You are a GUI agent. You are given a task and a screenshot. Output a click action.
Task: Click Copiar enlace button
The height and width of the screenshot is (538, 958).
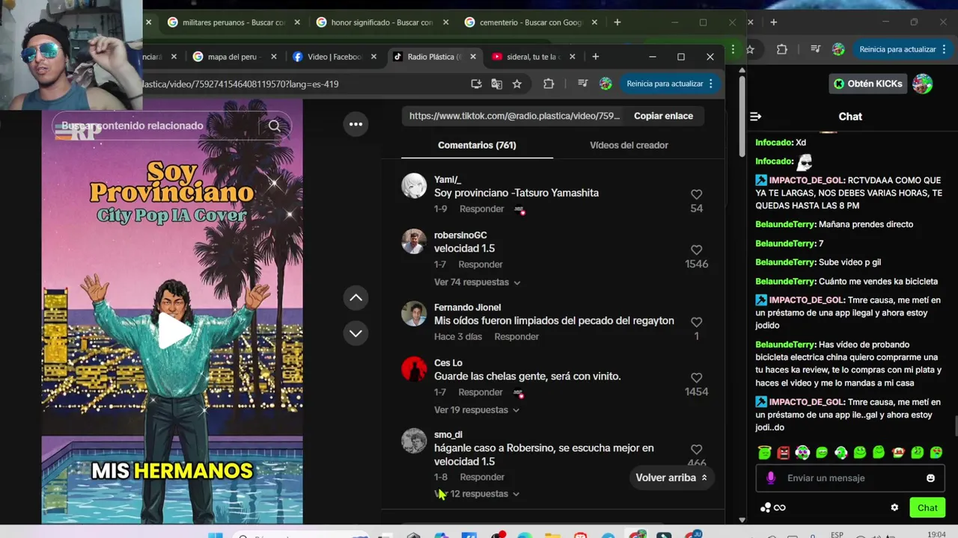(663, 116)
